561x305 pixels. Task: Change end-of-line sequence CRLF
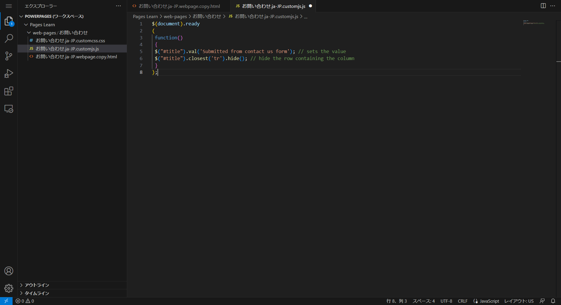pos(463,301)
